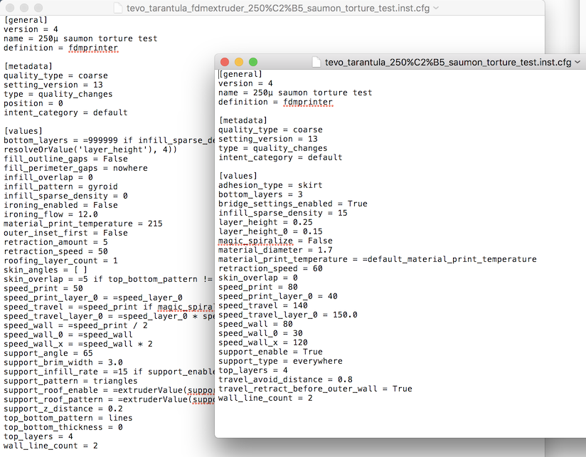The image size is (586, 457).
Task: Click 'speed_wall = 80' in front window
Action: click(255, 324)
